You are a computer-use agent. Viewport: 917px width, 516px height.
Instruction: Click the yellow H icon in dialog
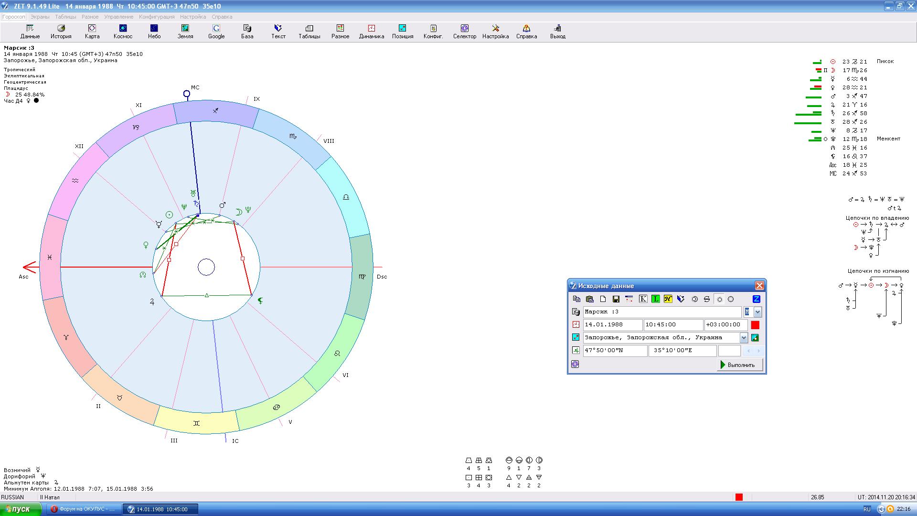668,299
